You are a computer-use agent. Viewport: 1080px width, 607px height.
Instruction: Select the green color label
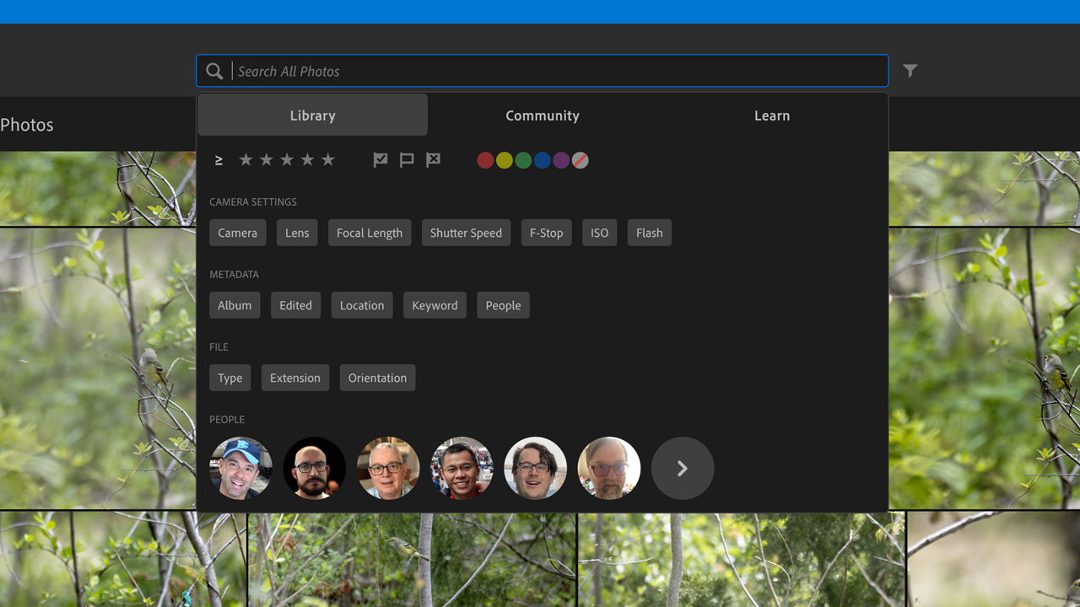coord(523,160)
